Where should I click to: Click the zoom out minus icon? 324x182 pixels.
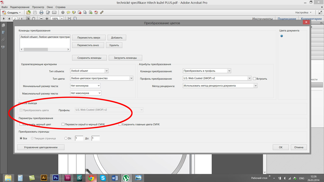coord(41,19)
